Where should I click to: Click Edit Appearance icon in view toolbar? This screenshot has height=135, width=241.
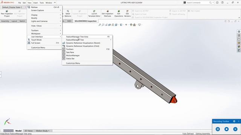tap(131, 25)
